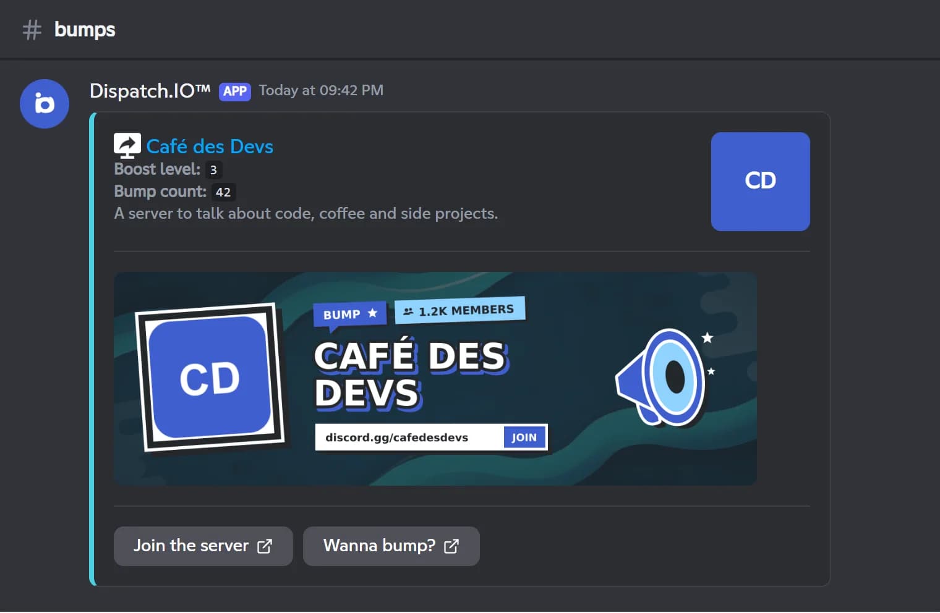This screenshot has width=940, height=613.
Task: Click the Dispatch.IO bot avatar
Action: pyautogui.click(x=45, y=104)
